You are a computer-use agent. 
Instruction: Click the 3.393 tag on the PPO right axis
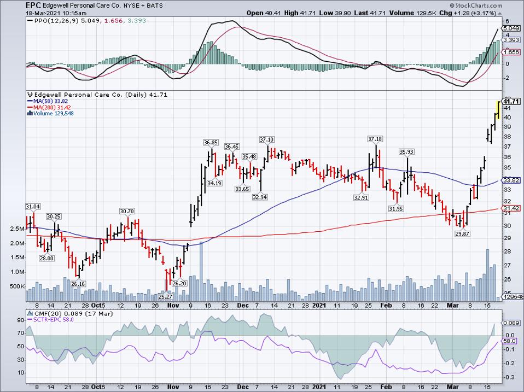click(511, 40)
